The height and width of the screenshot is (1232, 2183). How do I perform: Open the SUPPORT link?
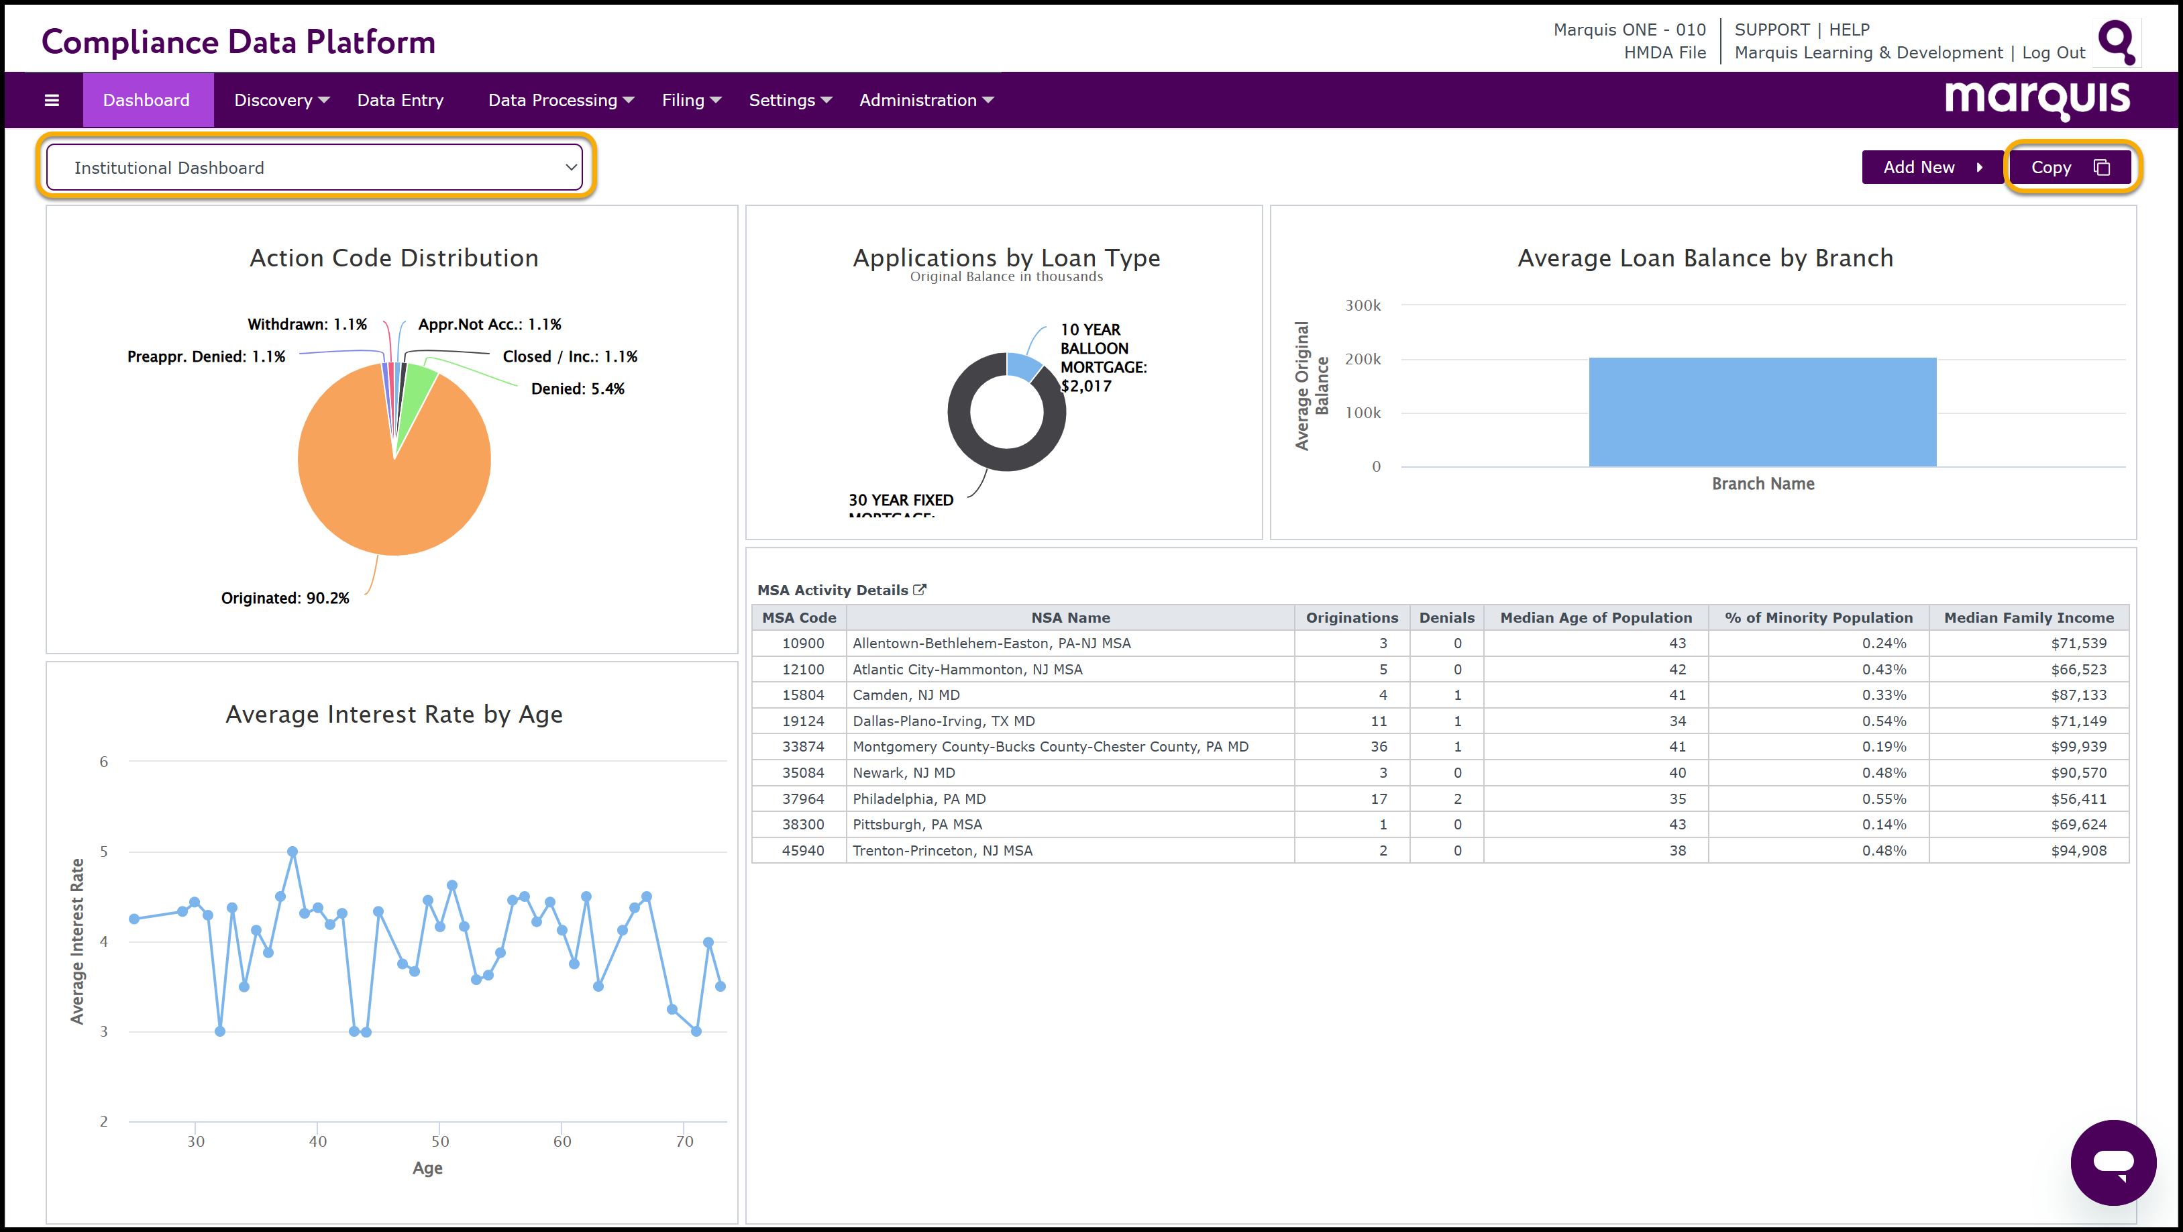[1771, 30]
